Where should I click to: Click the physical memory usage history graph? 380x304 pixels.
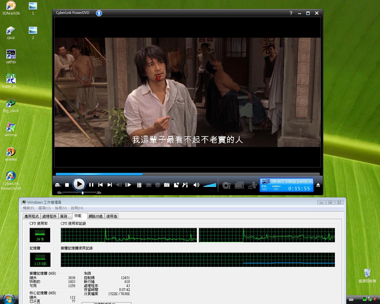coord(198,260)
